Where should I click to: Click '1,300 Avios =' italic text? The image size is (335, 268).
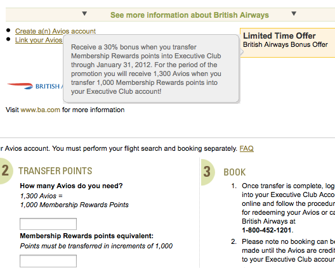coord(41,196)
